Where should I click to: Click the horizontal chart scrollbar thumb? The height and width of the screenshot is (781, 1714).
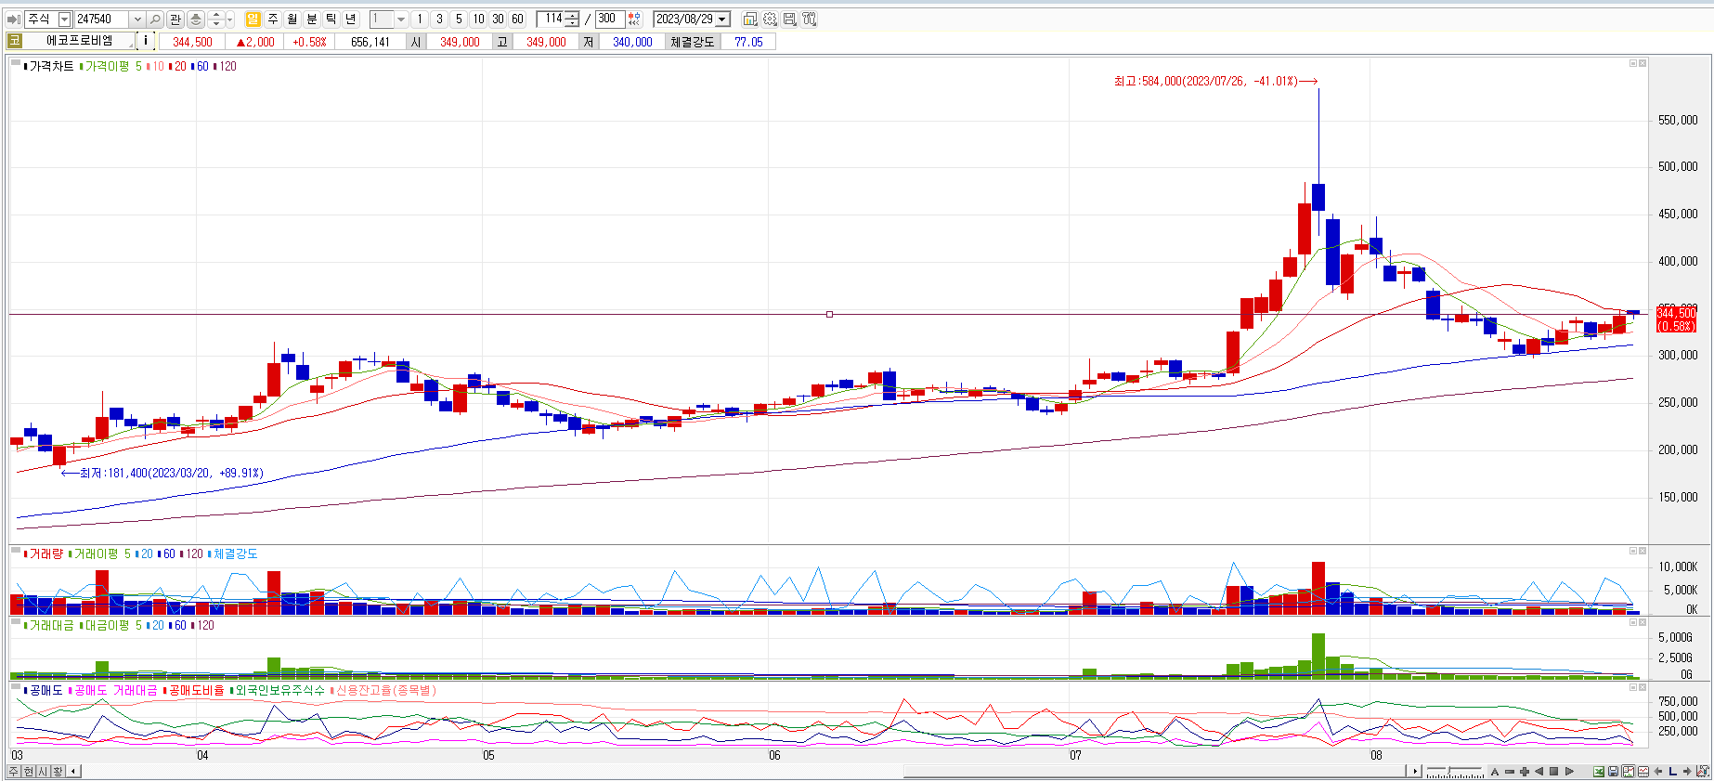(x=1155, y=772)
